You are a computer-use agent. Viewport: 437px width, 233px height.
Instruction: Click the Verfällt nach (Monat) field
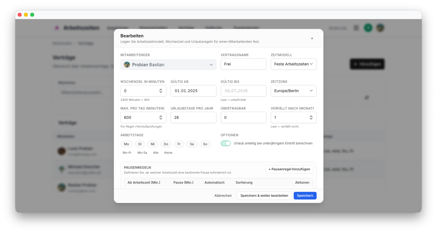[x=294, y=117]
